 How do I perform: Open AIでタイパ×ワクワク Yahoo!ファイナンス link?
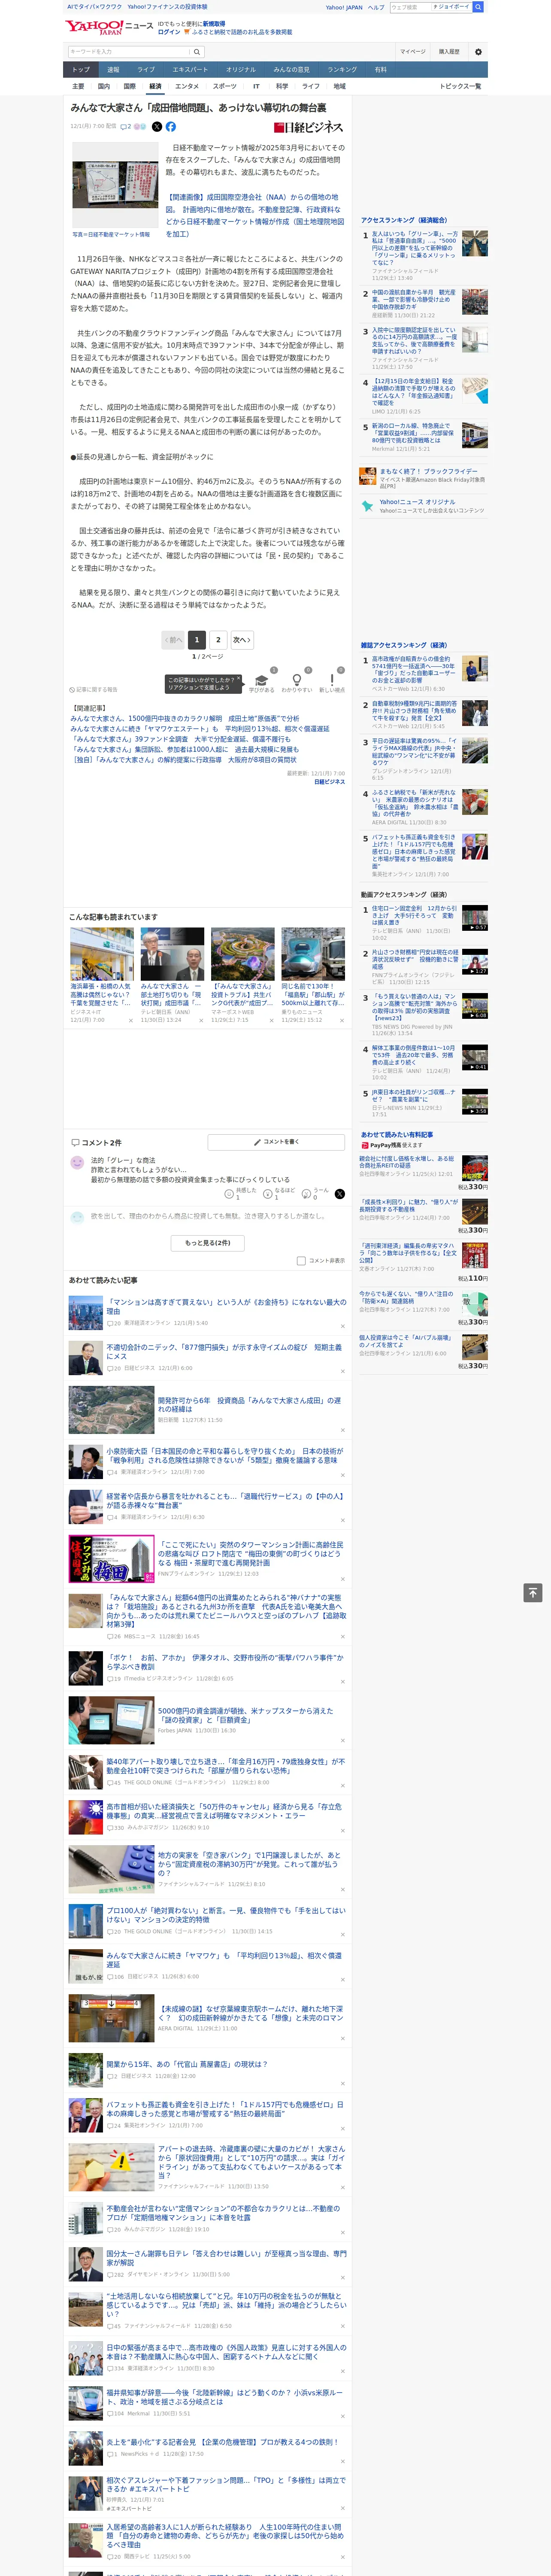[x=136, y=7]
